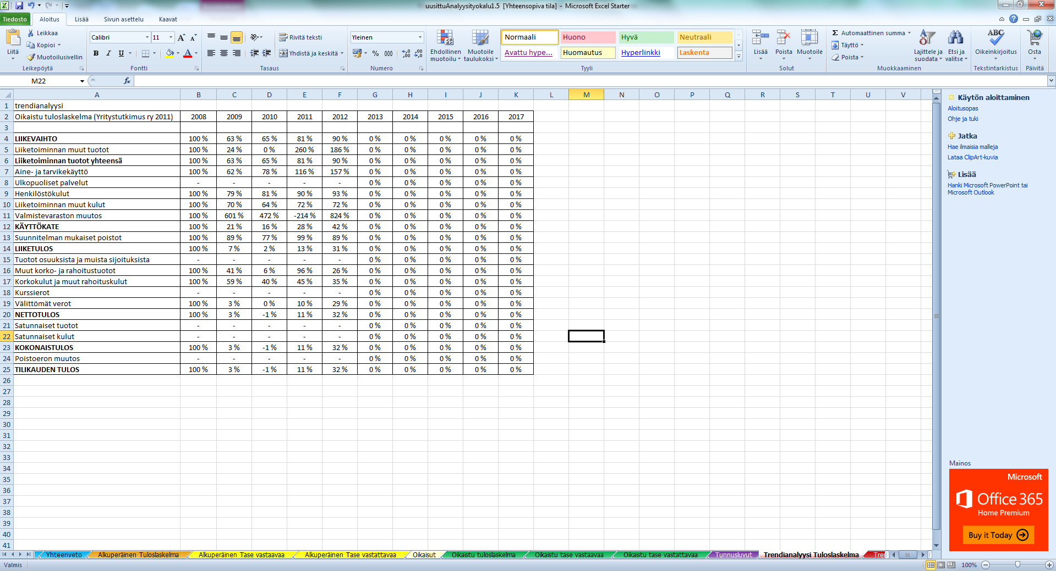Align text left
The width and height of the screenshot is (1056, 571).
(x=211, y=53)
